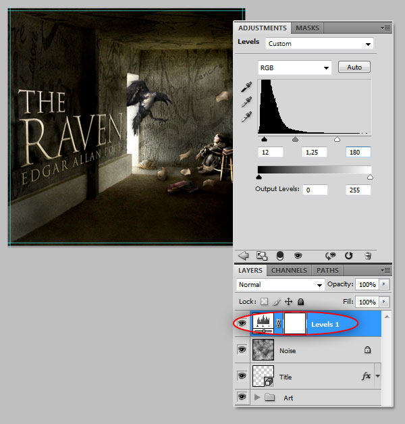Switch to the Paths tab
This screenshot has width=405, height=424.
(327, 271)
